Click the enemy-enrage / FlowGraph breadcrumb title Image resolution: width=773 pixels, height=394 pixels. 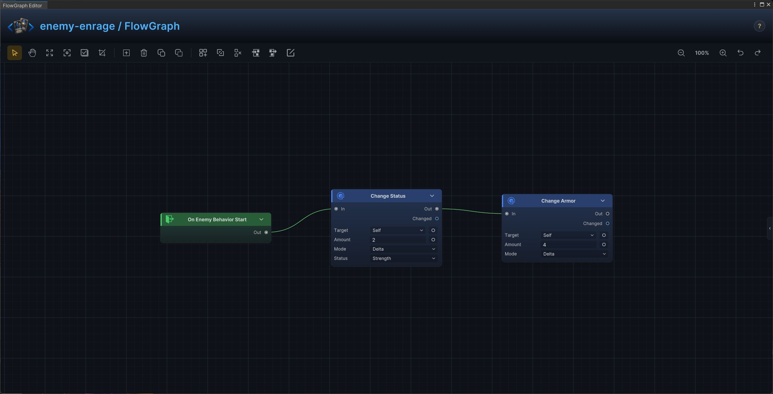110,26
